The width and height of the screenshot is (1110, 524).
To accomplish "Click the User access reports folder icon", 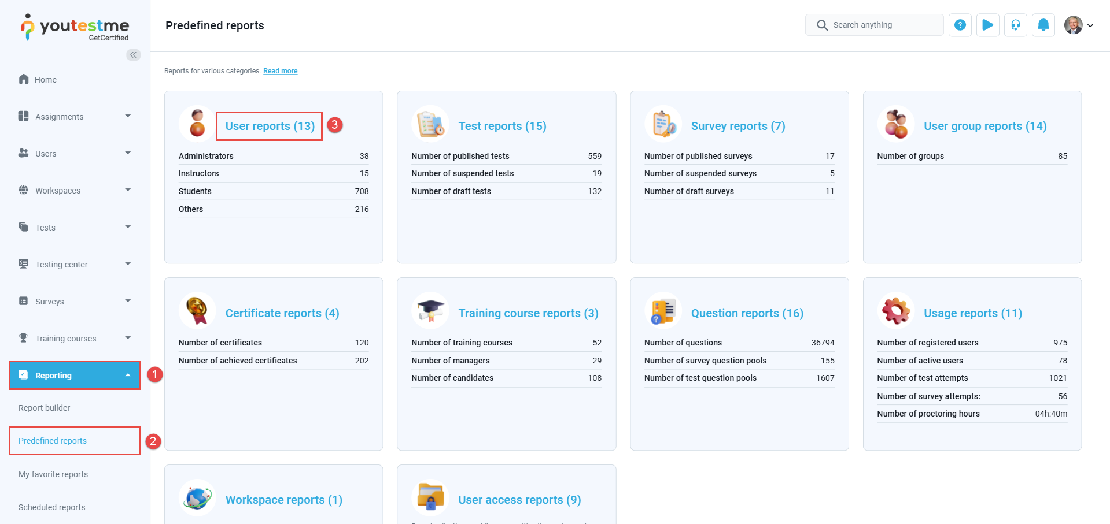I will pyautogui.click(x=430, y=497).
